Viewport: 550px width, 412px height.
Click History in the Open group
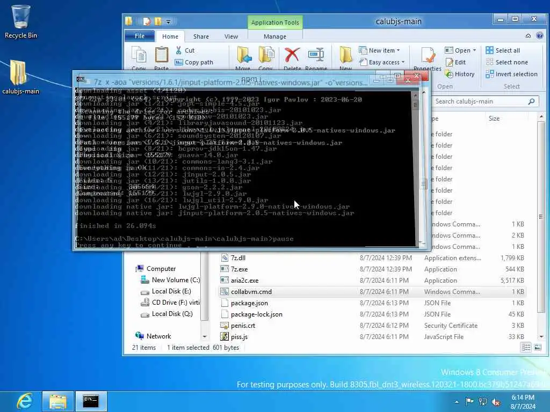pos(460,74)
